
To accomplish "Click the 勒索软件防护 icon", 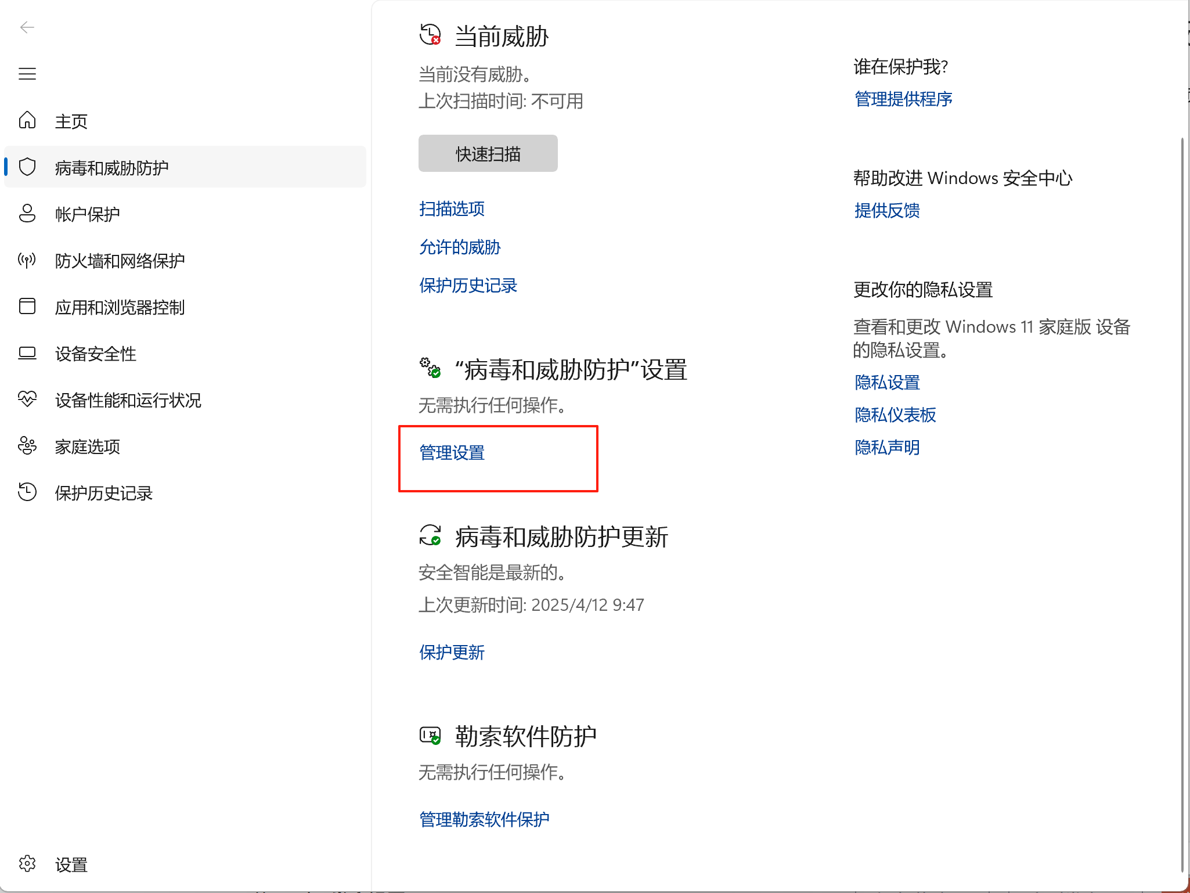I will (430, 736).
